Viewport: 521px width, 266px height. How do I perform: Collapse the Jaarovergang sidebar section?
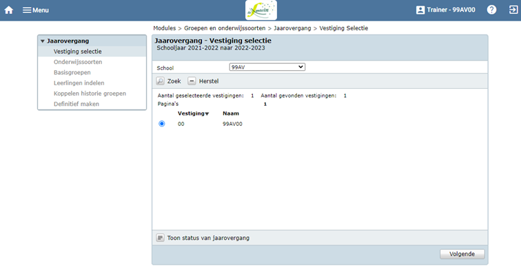pyautogui.click(x=43, y=41)
